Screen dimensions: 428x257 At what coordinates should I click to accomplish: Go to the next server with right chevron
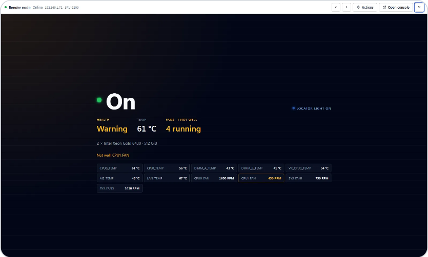coord(347,7)
